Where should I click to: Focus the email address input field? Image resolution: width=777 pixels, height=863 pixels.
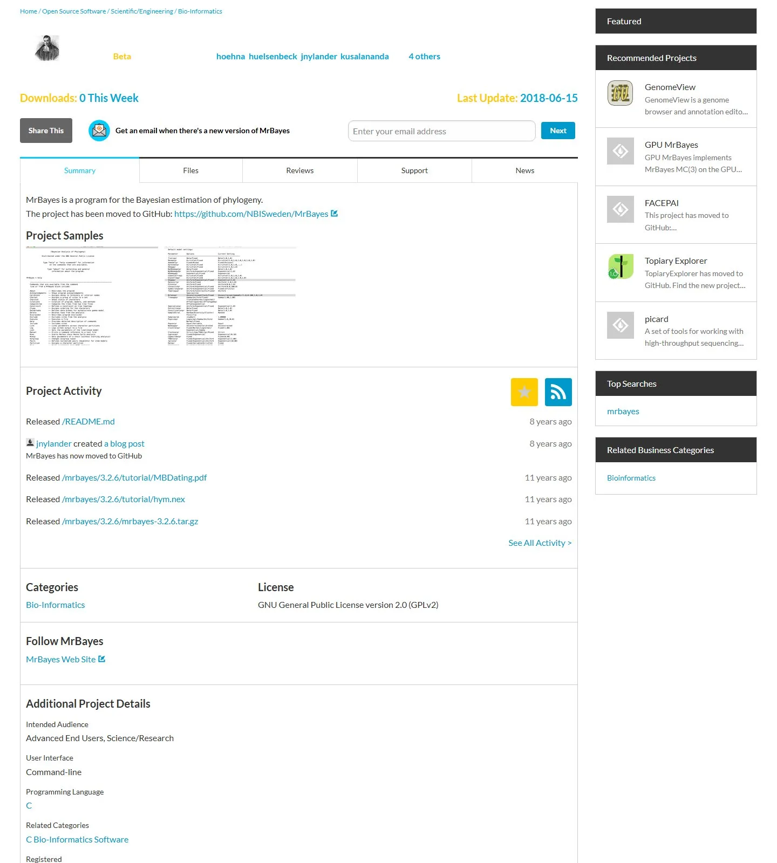point(442,131)
